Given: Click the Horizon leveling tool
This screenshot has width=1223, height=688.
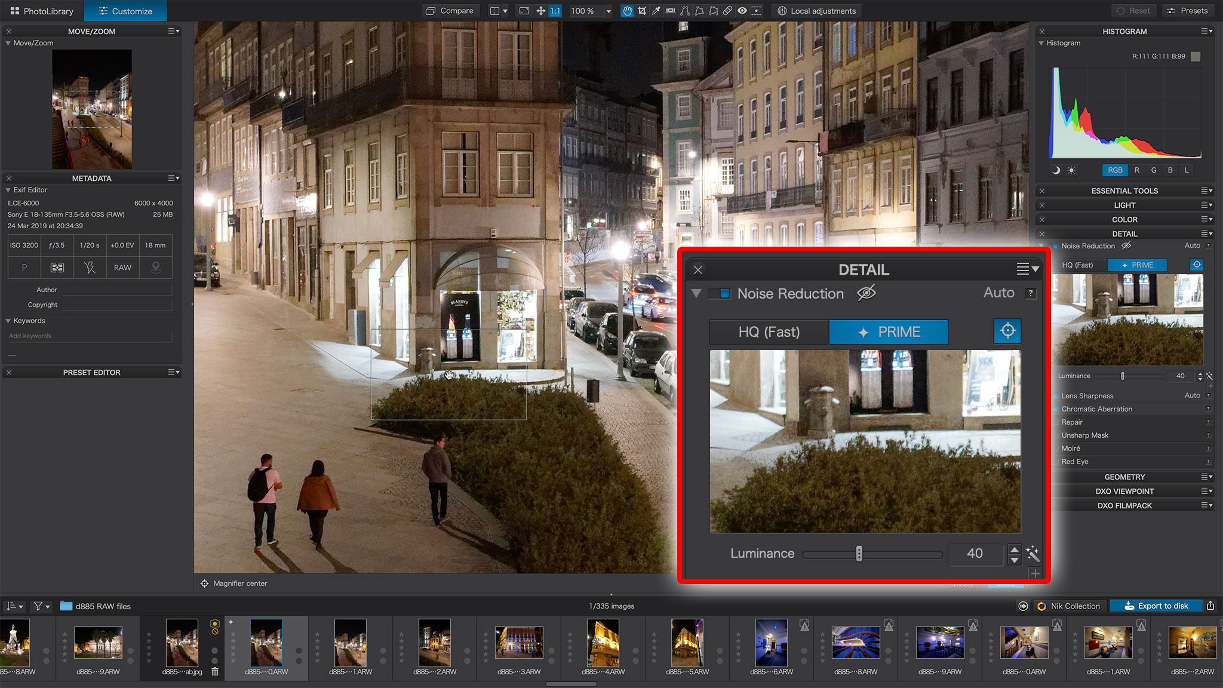Looking at the screenshot, I should 671,11.
